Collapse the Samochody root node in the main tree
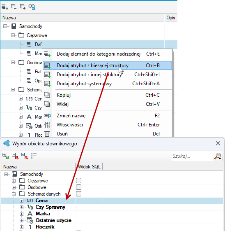Image resolution: width=225 pixels, height=231 pixels. coord(5,26)
